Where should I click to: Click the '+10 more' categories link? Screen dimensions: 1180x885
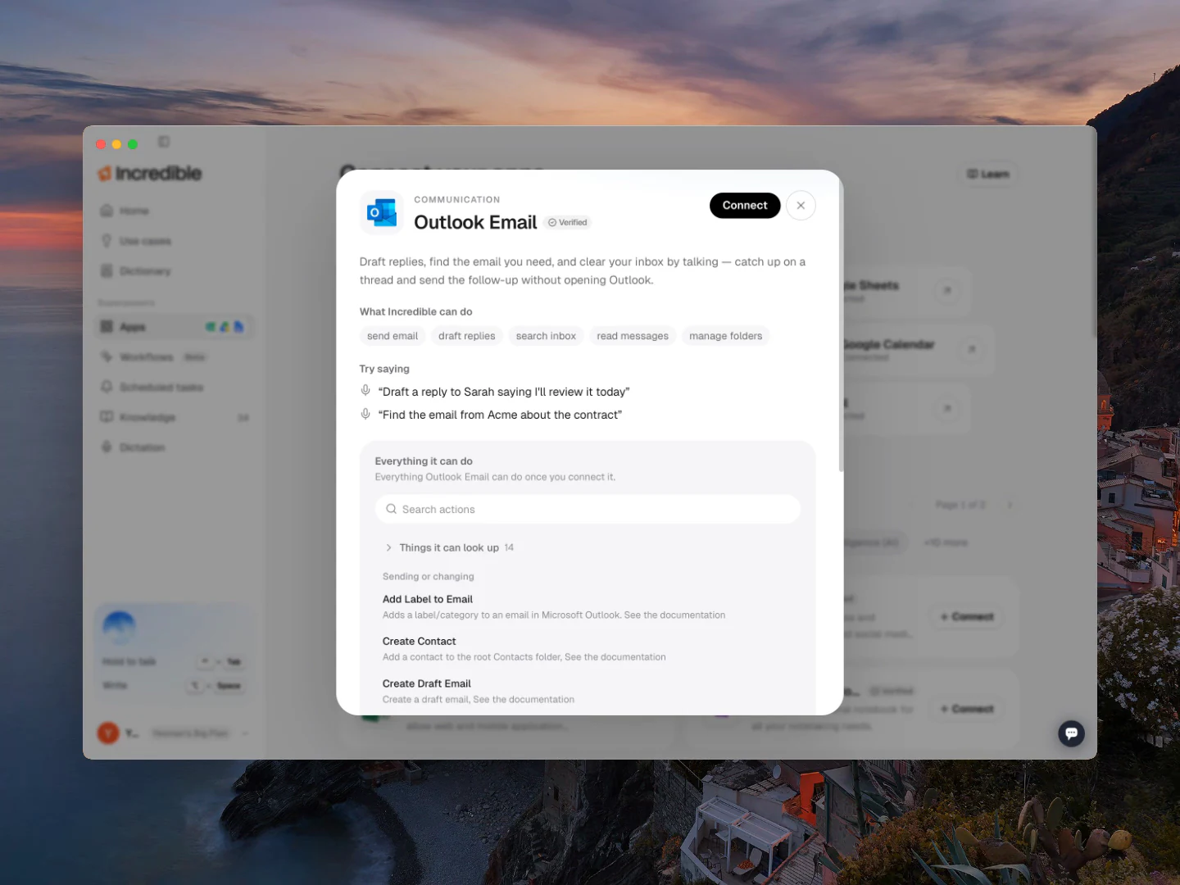946,542
